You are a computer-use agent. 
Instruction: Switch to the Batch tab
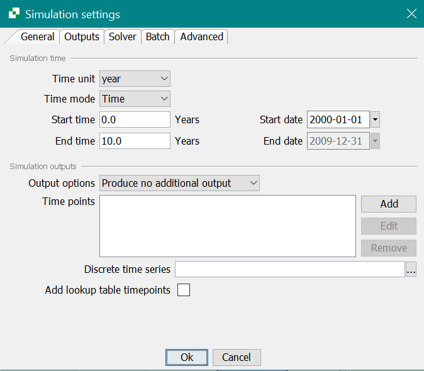click(158, 36)
